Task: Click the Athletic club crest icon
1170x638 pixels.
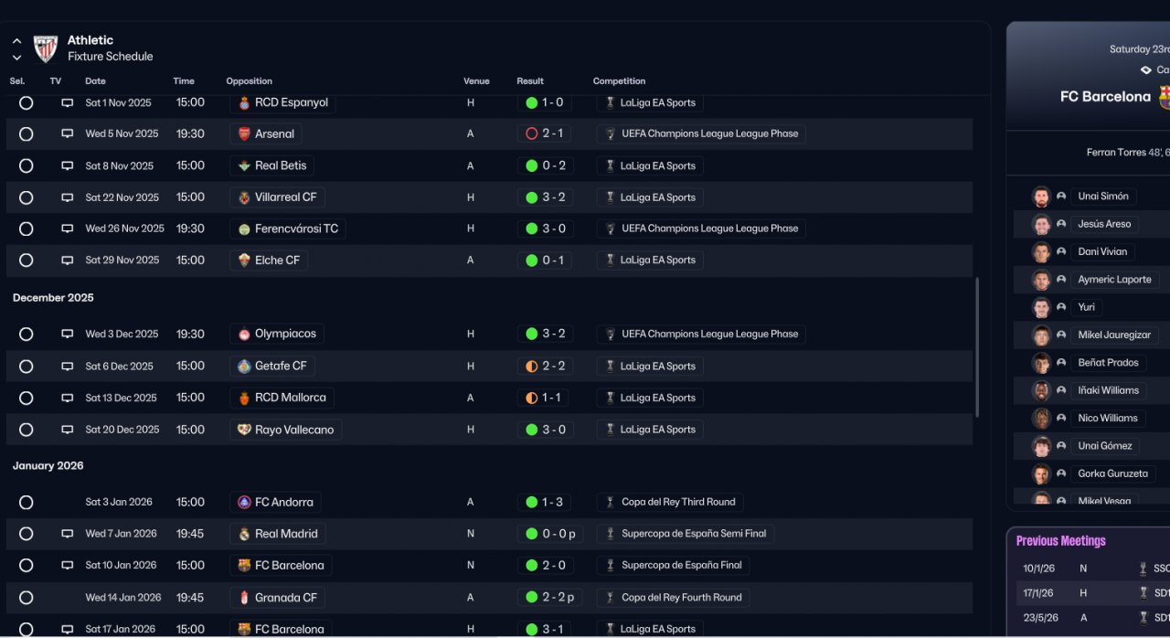Action: coord(46,48)
